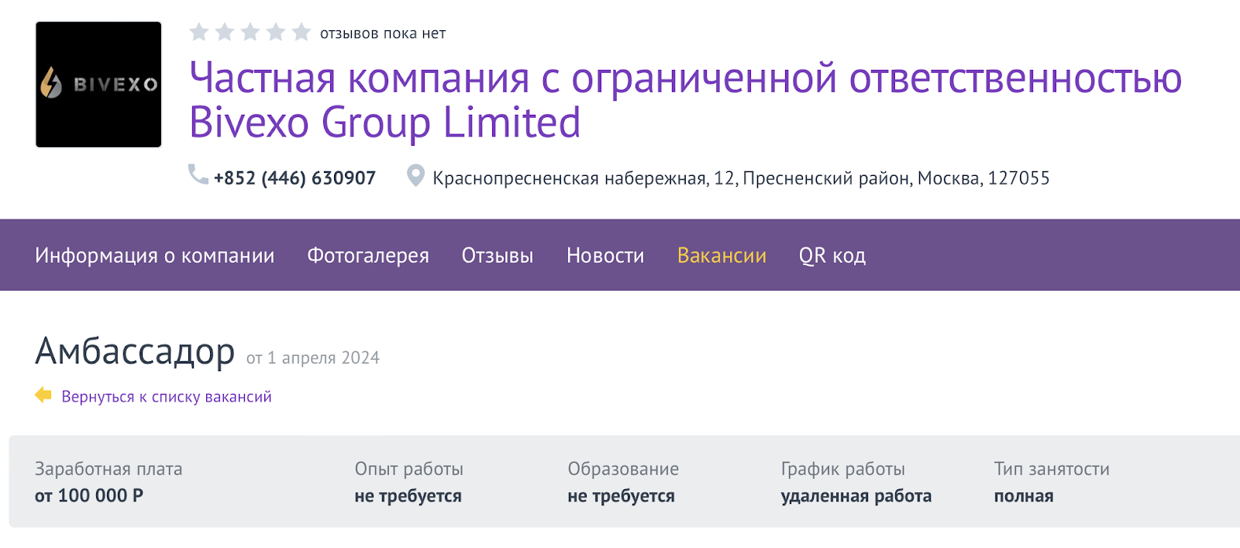Screen dimensions: 1240x548
Task: Click Вернуться к списку вакансий link
Action: click(167, 397)
